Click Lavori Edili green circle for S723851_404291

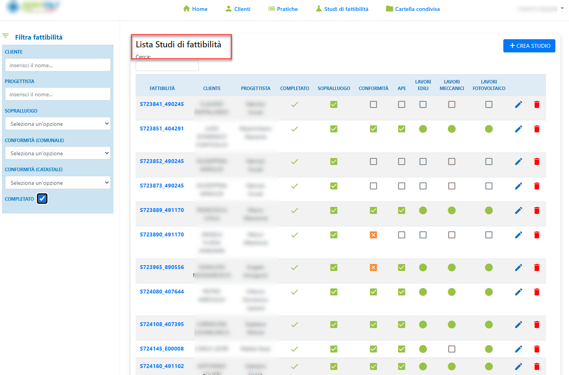coord(423,129)
